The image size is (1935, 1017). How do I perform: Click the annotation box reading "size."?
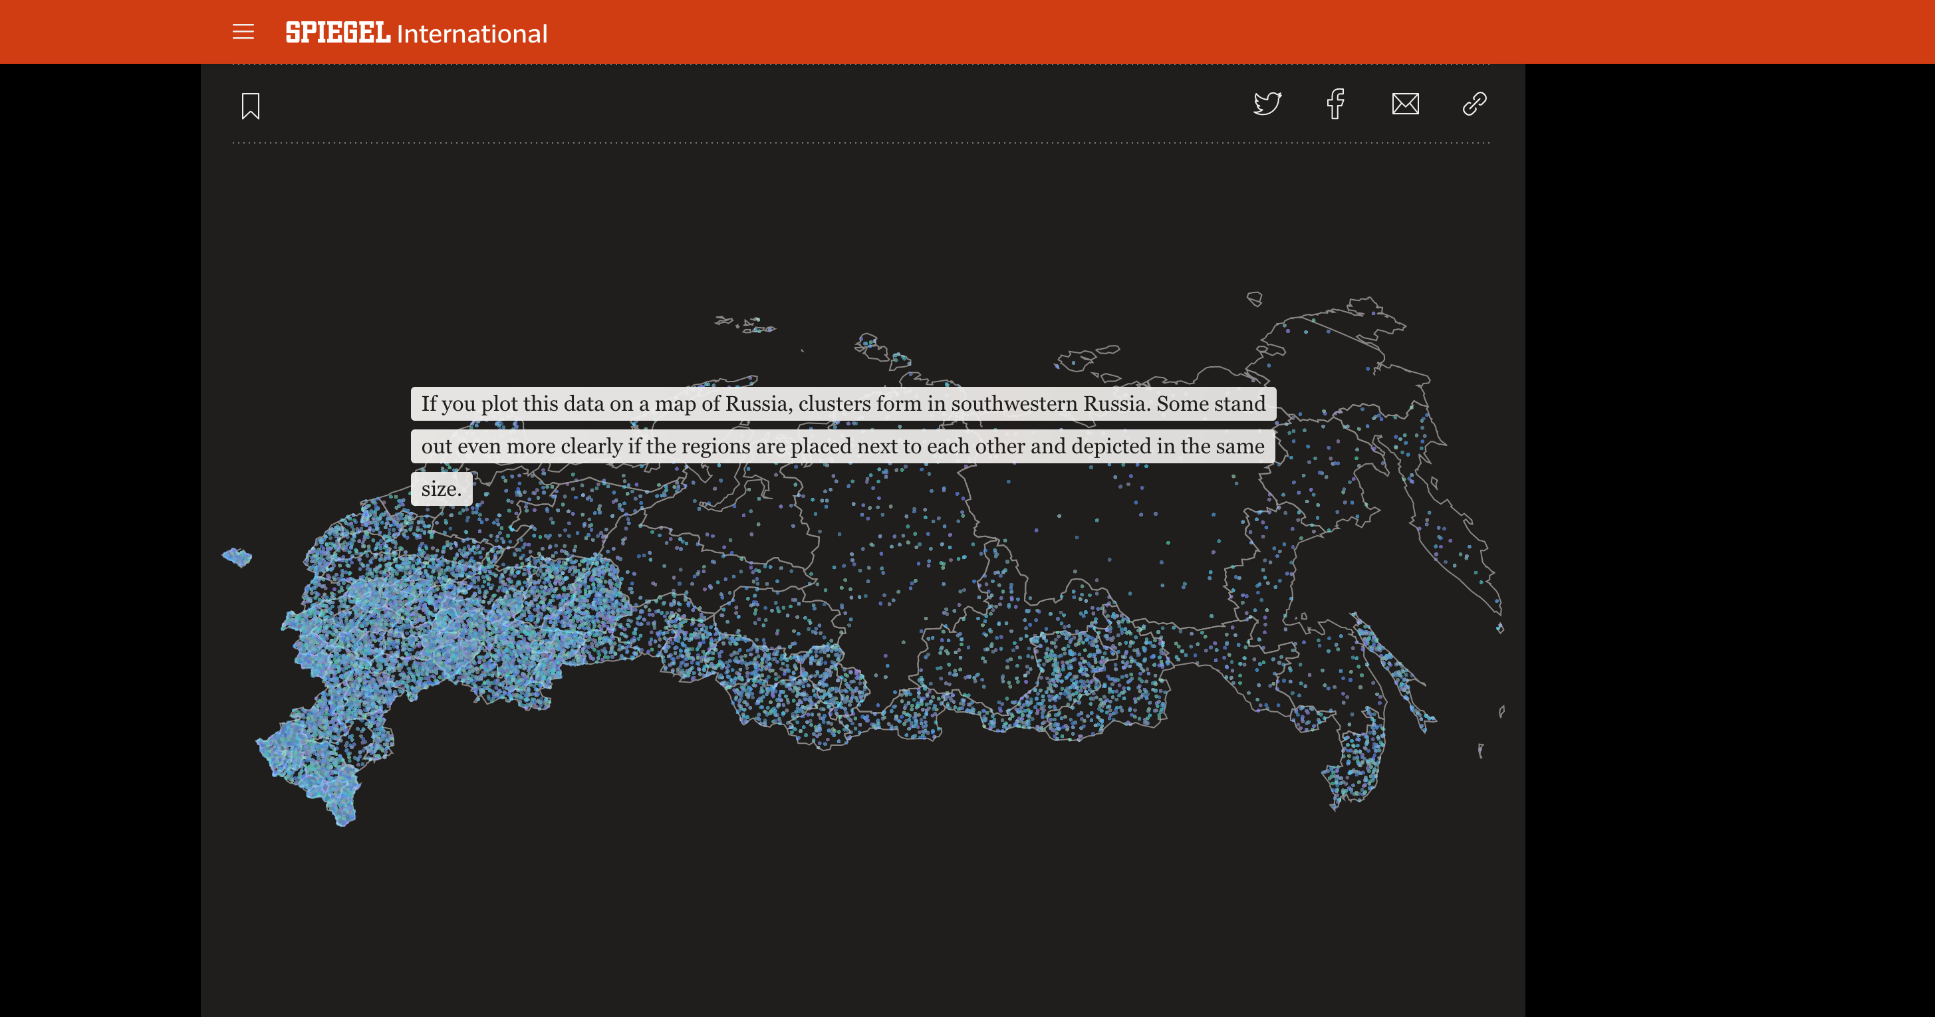[x=441, y=489]
